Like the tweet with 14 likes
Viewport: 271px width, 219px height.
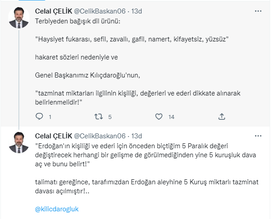[x=158, y=117]
